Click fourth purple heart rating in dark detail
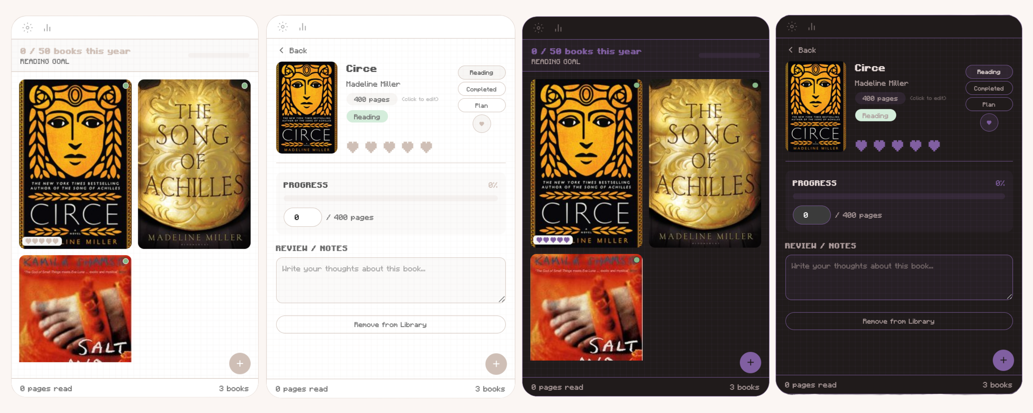1033x413 pixels. tap(916, 146)
